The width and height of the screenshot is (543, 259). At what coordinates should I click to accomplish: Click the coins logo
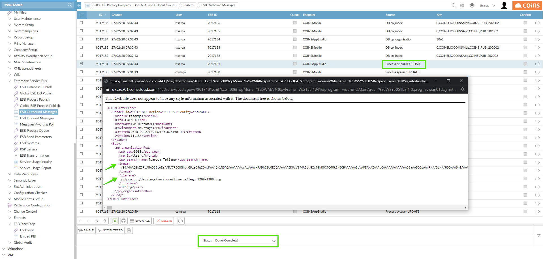[x=527, y=5]
